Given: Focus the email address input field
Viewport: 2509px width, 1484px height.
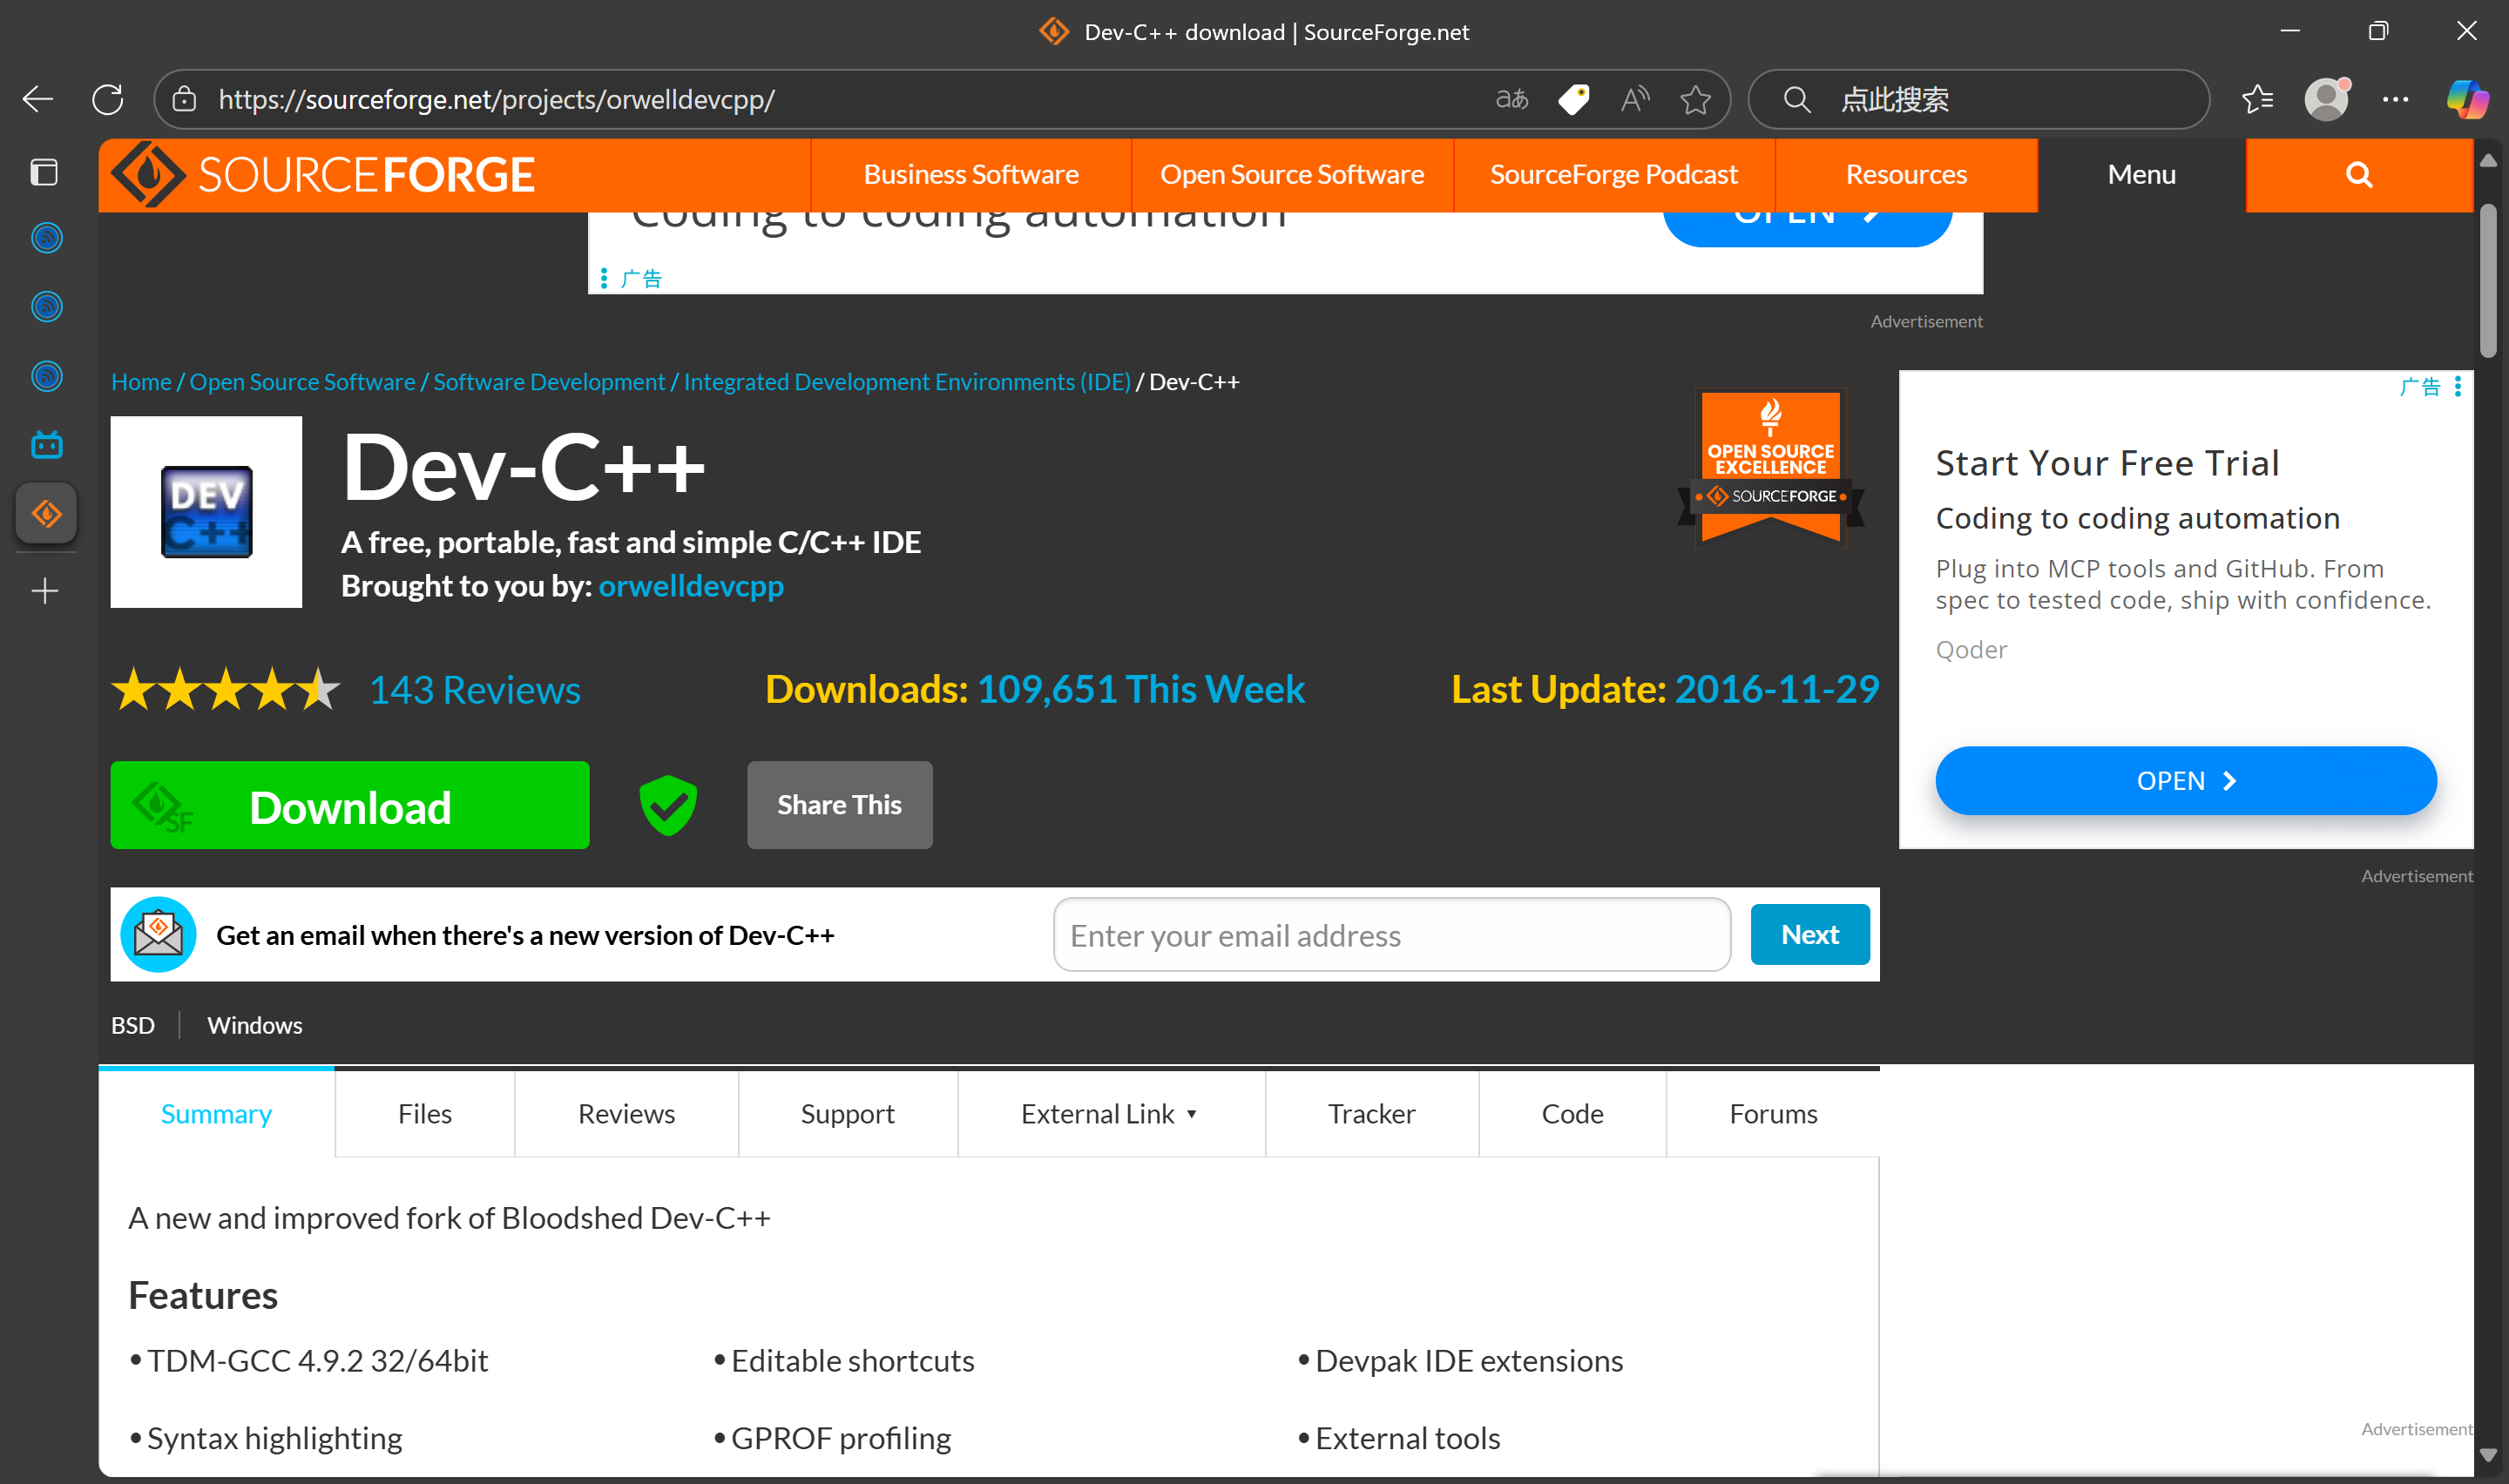Looking at the screenshot, I should [x=1391, y=935].
